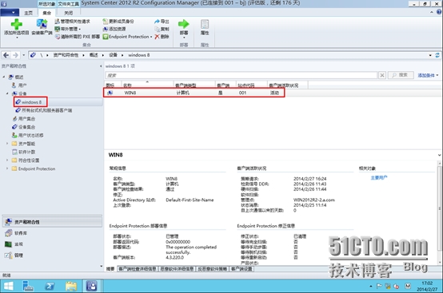The image size is (443, 293).
Task: Open the out-of-band management dropdown
Action: pyautogui.click(x=68, y=29)
